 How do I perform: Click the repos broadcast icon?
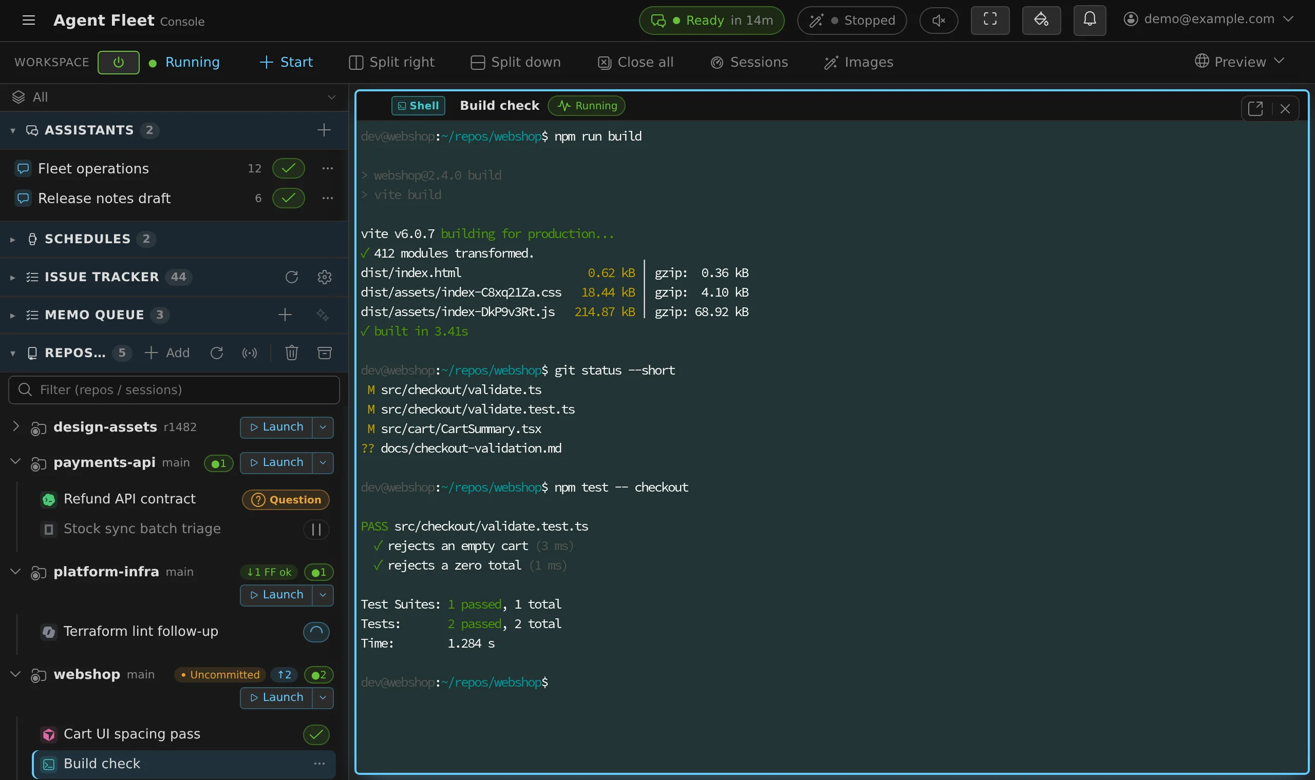click(x=249, y=353)
